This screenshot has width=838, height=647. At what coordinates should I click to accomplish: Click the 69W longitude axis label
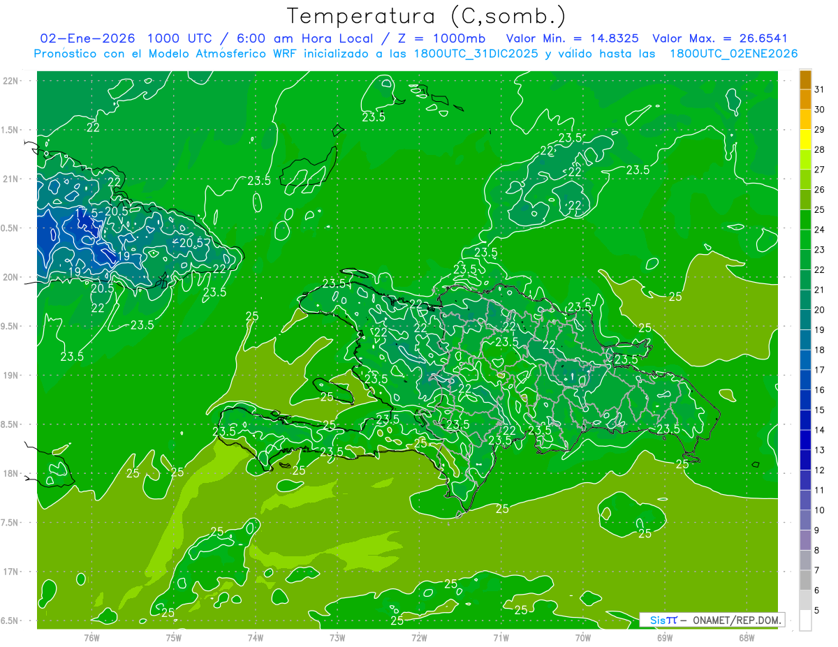(x=665, y=638)
